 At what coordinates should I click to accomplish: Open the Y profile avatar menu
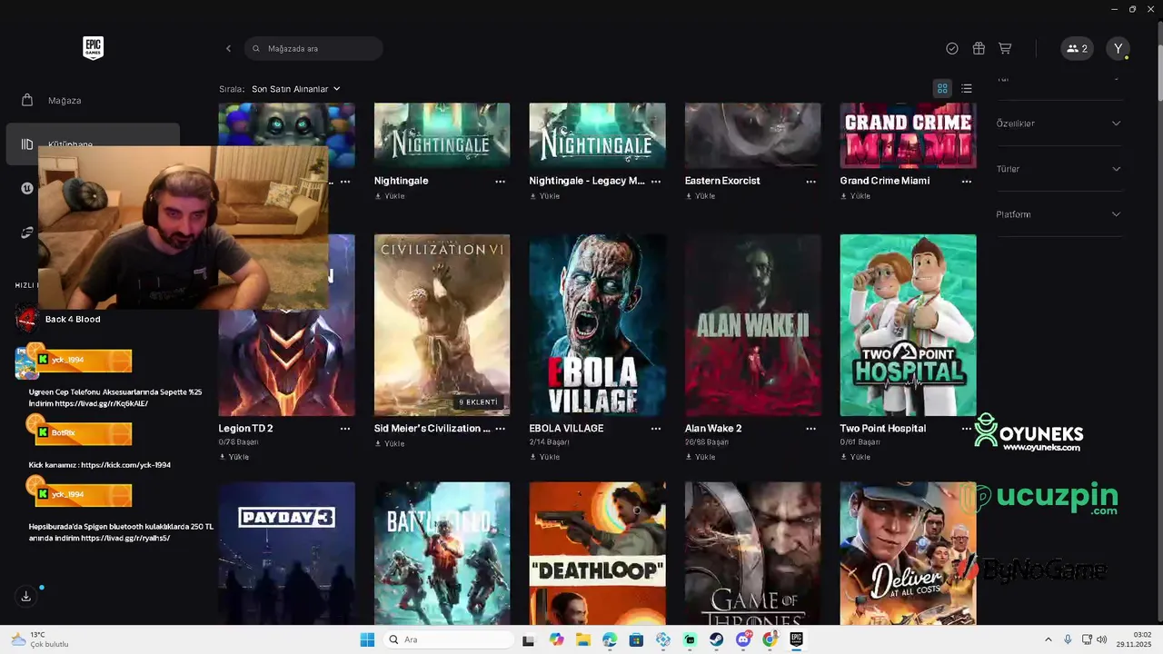1118,48
